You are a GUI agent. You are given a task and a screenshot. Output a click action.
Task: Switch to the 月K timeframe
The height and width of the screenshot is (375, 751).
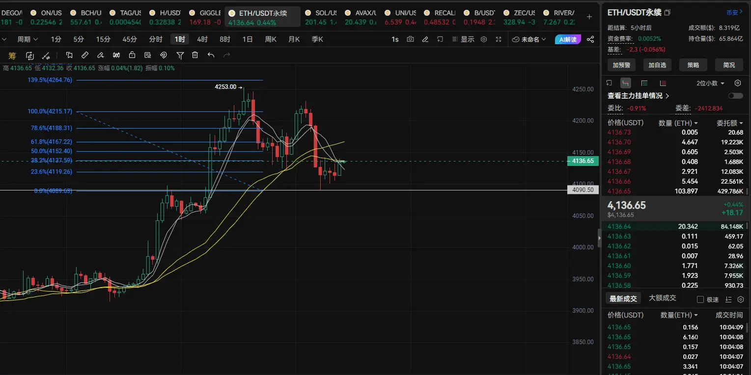pyautogui.click(x=294, y=39)
